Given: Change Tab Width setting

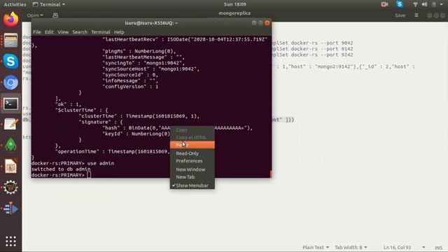Looking at the screenshot, I should (x=351, y=247).
